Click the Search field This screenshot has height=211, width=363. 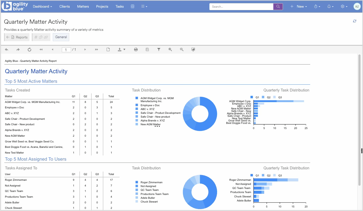tap(241, 7)
